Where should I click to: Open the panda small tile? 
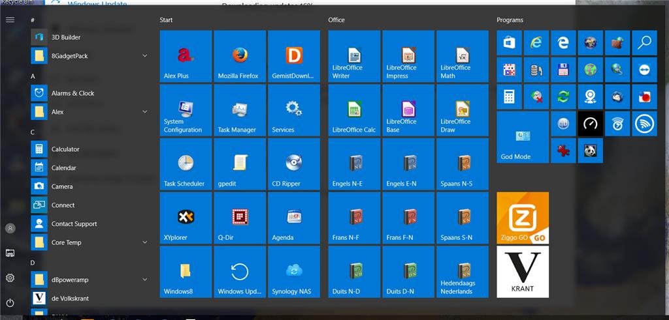[x=591, y=151]
